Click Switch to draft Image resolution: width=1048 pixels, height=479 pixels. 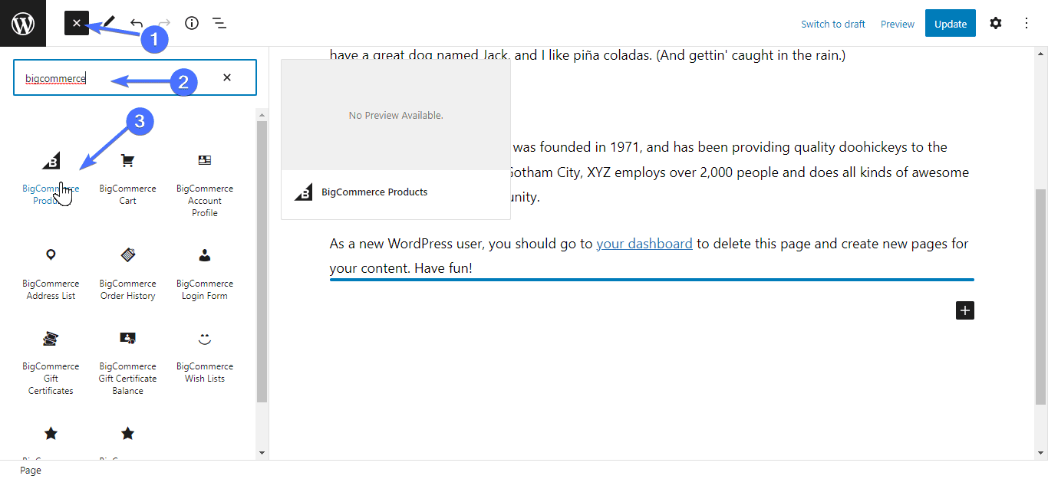[x=833, y=24]
